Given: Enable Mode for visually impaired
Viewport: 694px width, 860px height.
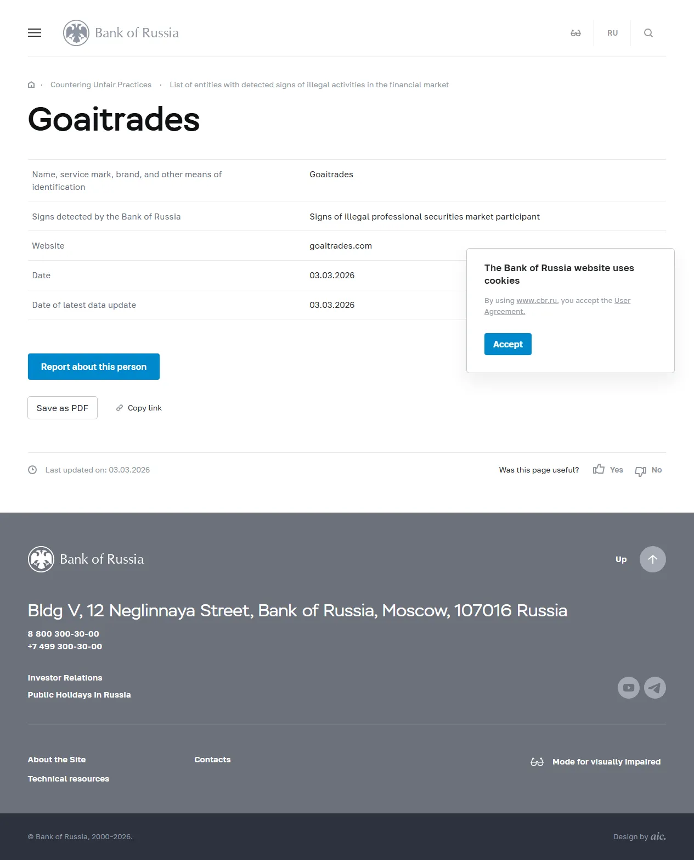Looking at the screenshot, I should tap(596, 762).
